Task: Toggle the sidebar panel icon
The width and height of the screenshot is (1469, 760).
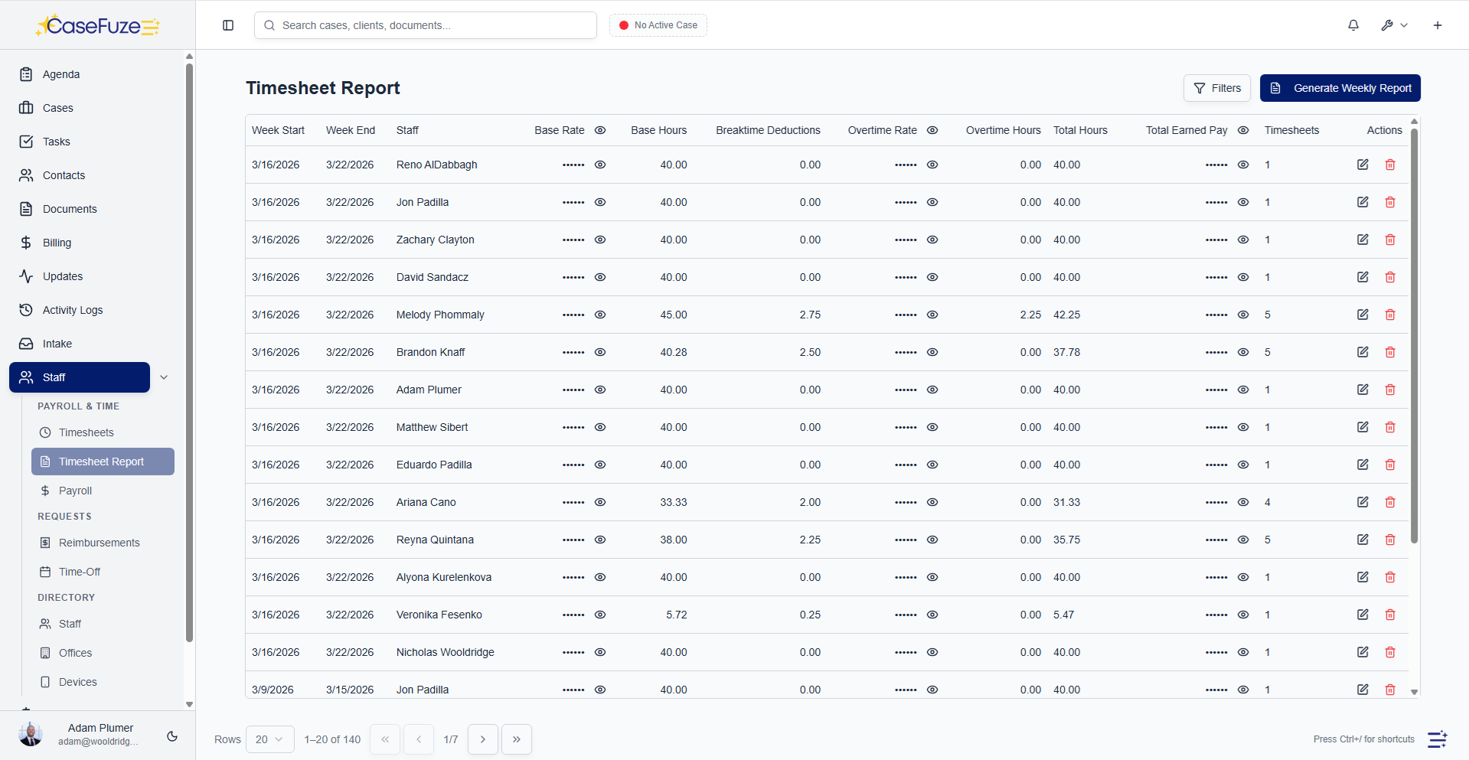Action: (x=228, y=25)
